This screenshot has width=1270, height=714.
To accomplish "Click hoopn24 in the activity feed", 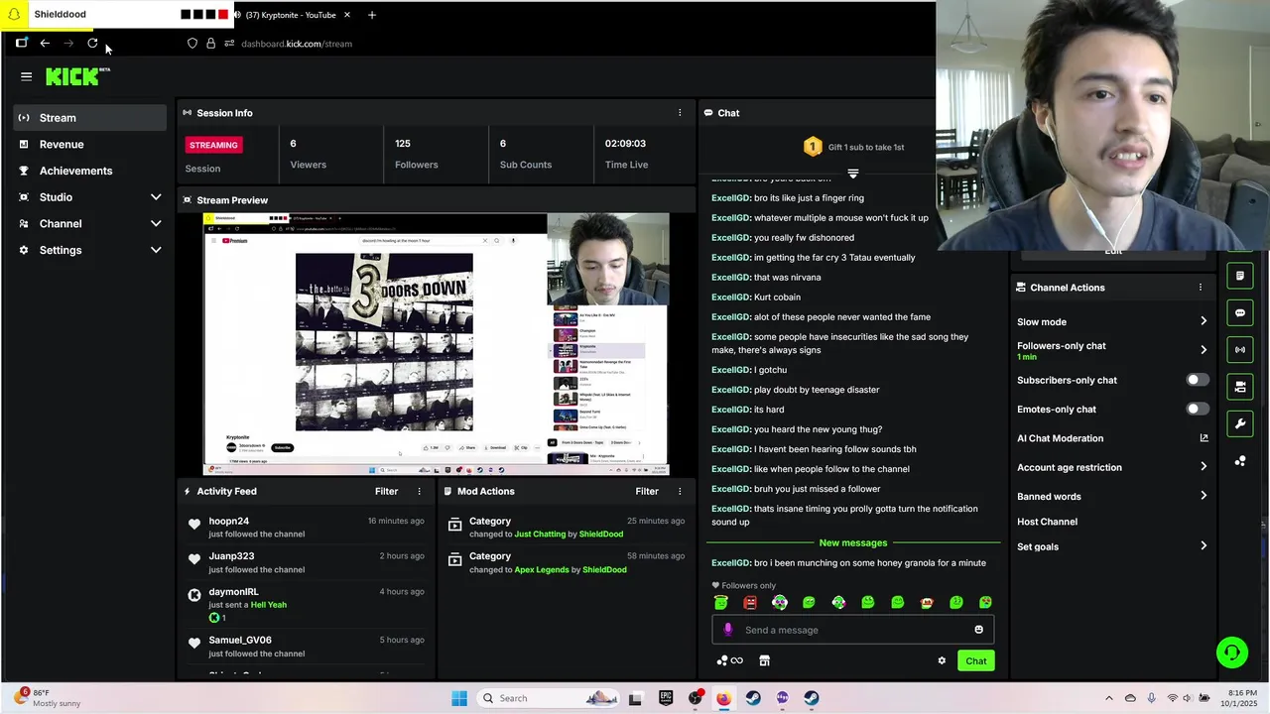I will pyautogui.click(x=229, y=521).
